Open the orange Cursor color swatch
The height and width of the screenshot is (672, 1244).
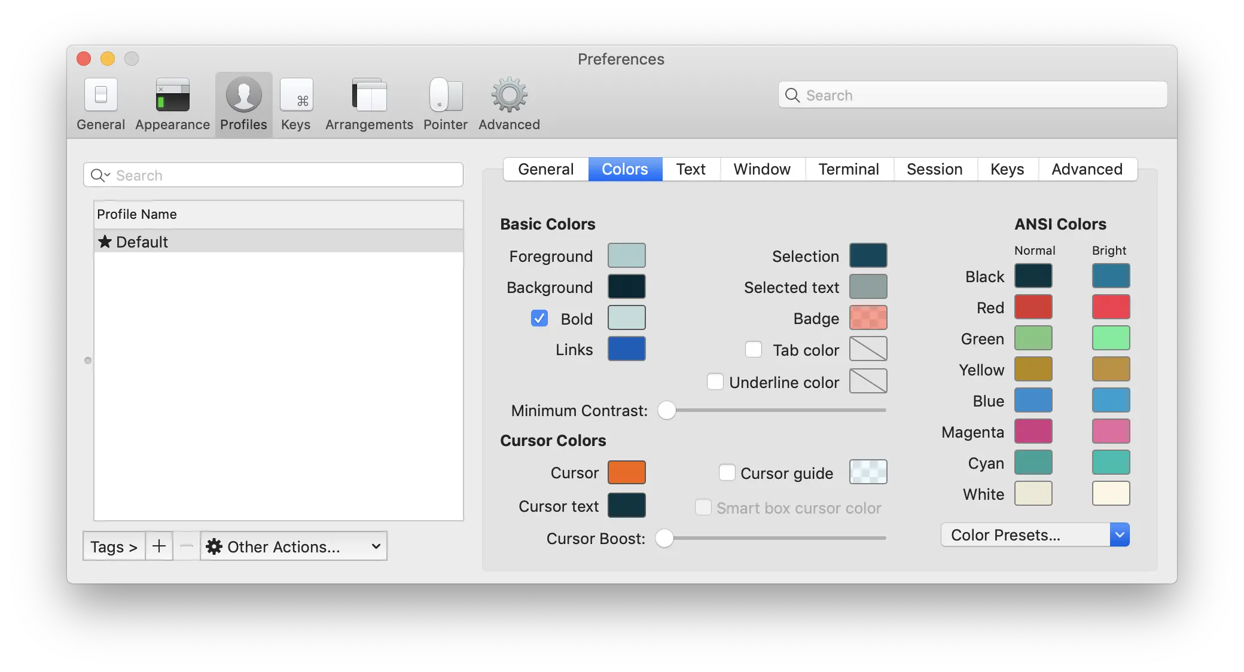tap(626, 472)
